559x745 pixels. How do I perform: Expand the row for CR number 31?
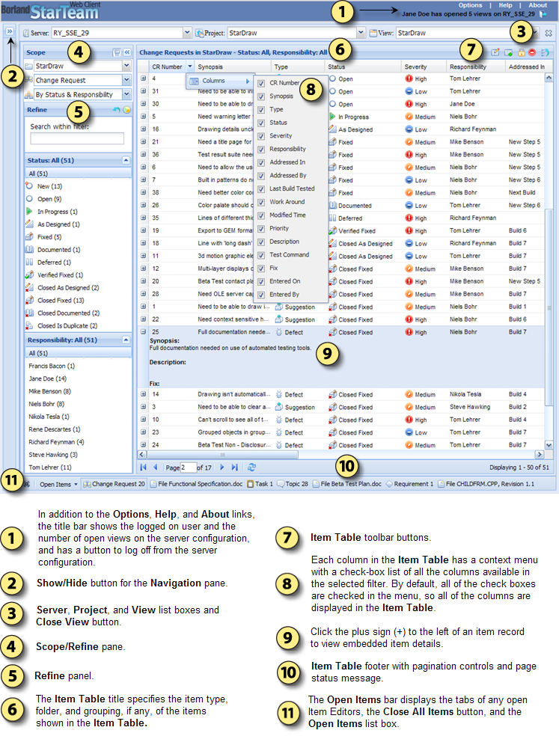143,91
